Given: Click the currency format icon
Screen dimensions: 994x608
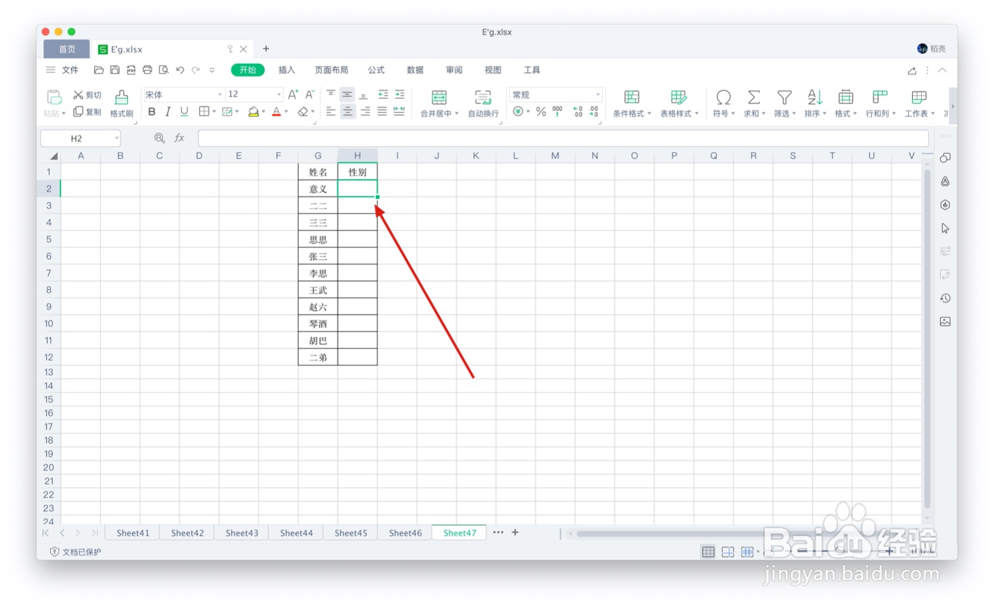Looking at the screenshot, I should [518, 112].
